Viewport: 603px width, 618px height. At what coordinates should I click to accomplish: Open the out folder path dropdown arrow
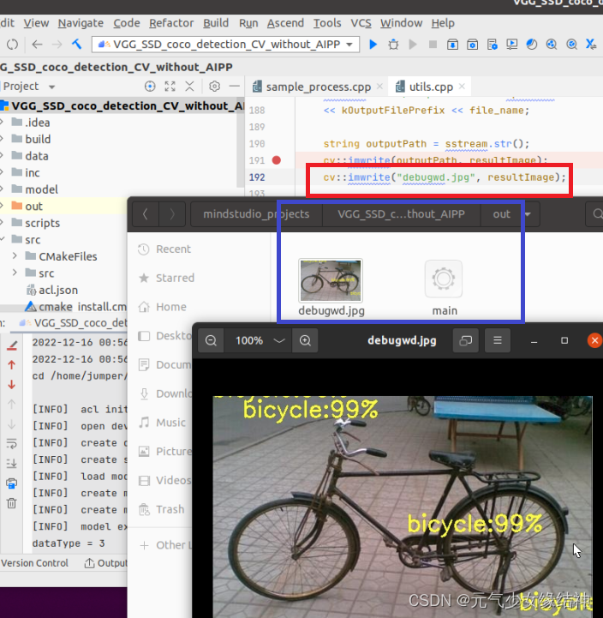pyautogui.click(x=528, y=214)
